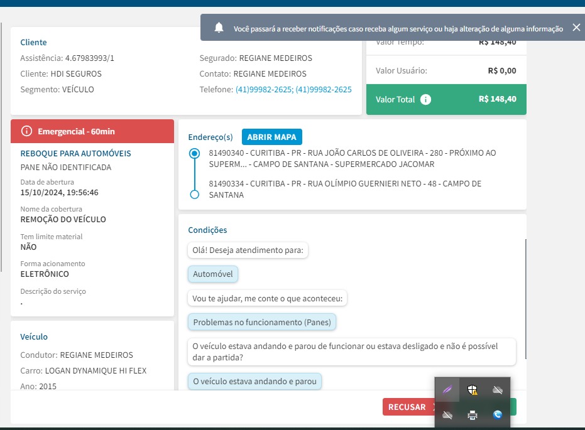Click the RECUSAR button
Image resolution: width=585 pixels, height=430 pixels.
tap(409, 407)
